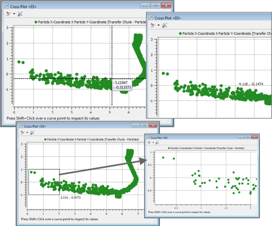Image resolution: width=272 pixels, height=226 pixels.
Task: Expand the curve tool dropdown in the zoom-rectangle window
Action: [x=26, y=133]
